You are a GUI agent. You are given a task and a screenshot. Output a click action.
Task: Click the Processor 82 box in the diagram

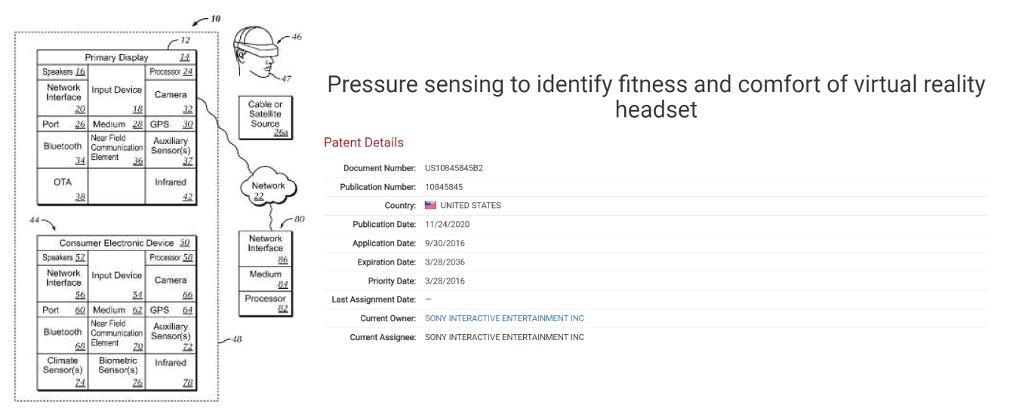(266, 303)
